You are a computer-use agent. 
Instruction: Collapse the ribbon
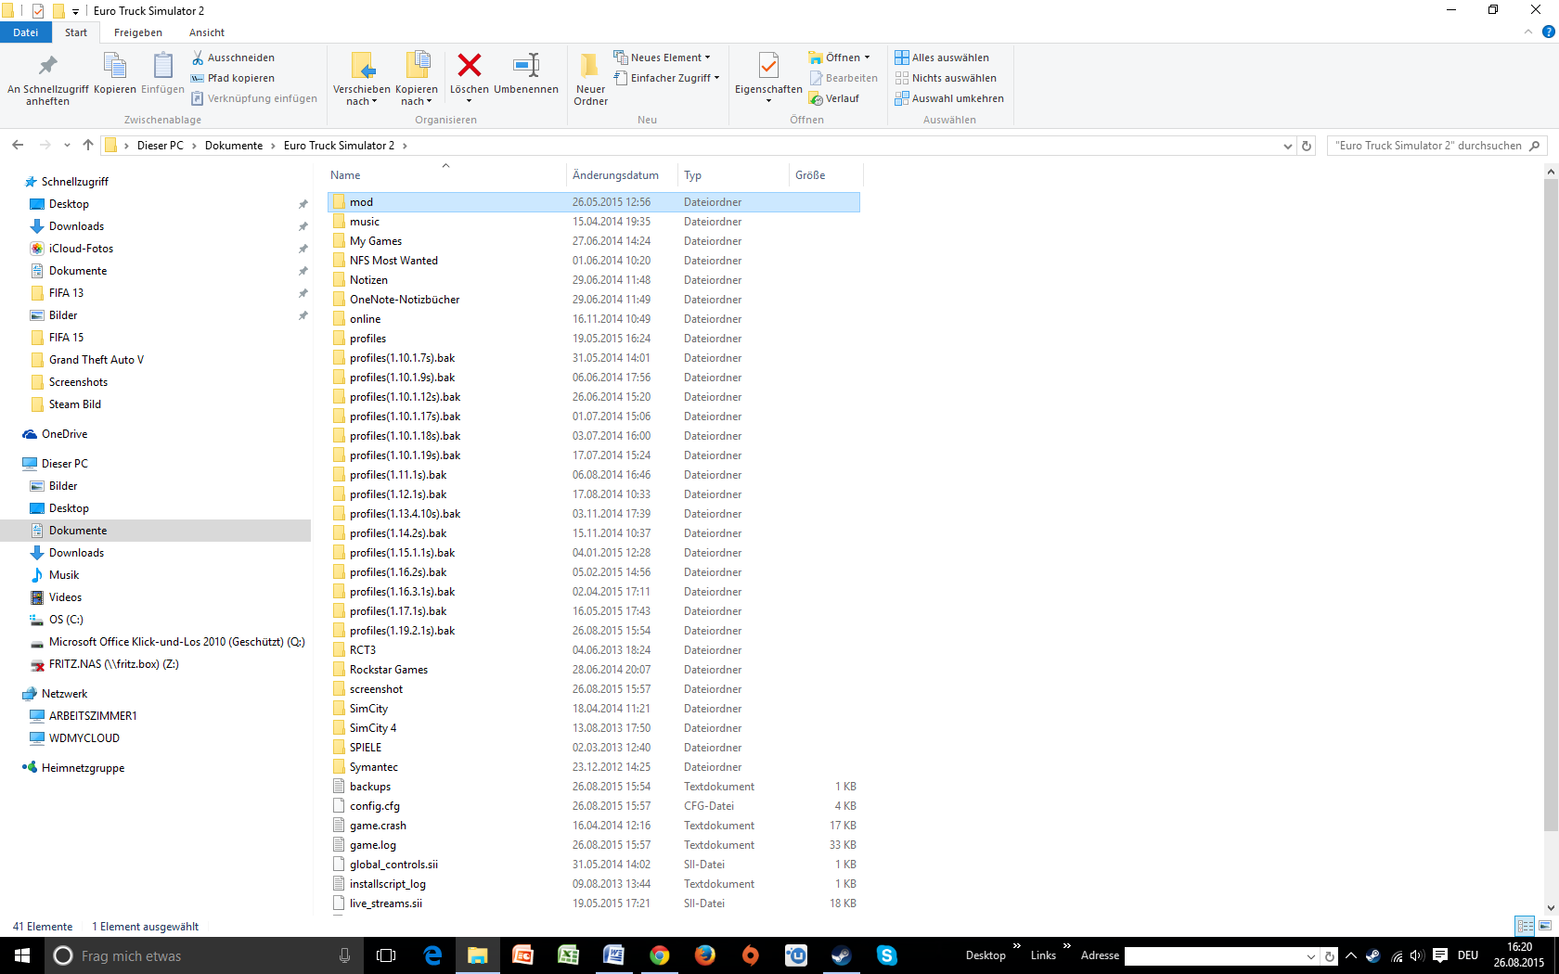tap(1528, 32)
